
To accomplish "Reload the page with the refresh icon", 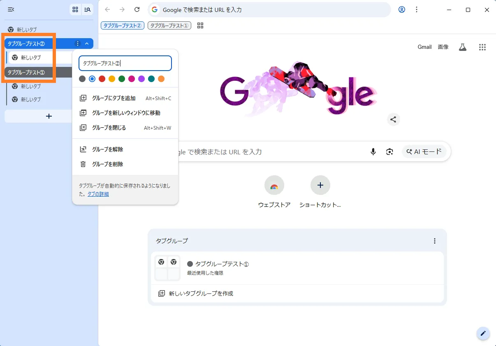I will coord(137,9).
